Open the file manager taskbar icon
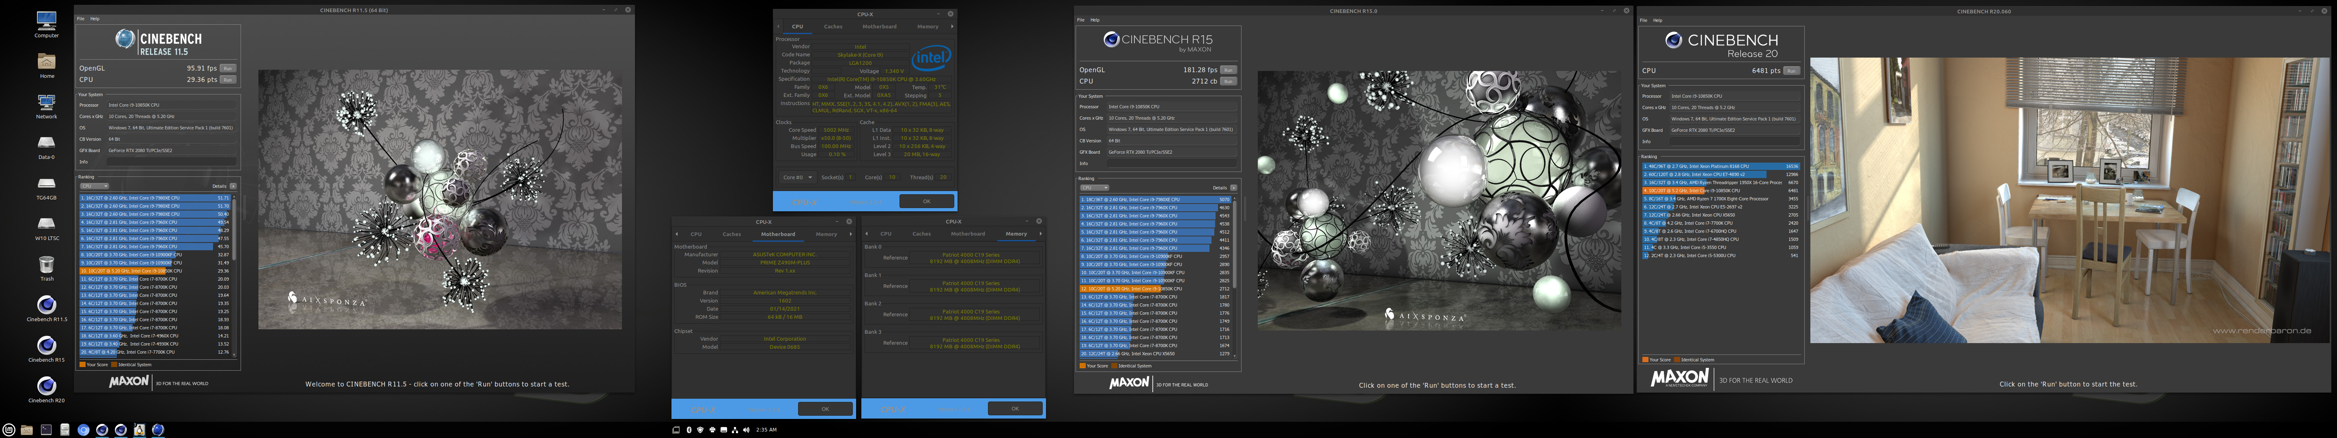This screenshot has width=2337, height=438. [27, 430]
